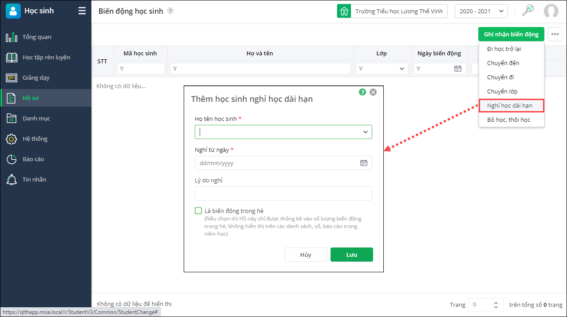The width and height of the screenshot is (567, 317).
Task: Click the green help icon in dialog
Action: tap(362, 92)
